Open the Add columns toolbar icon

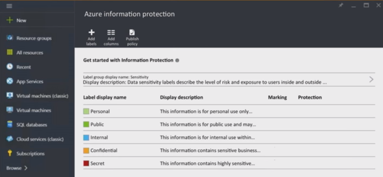(x=111, y=32)
